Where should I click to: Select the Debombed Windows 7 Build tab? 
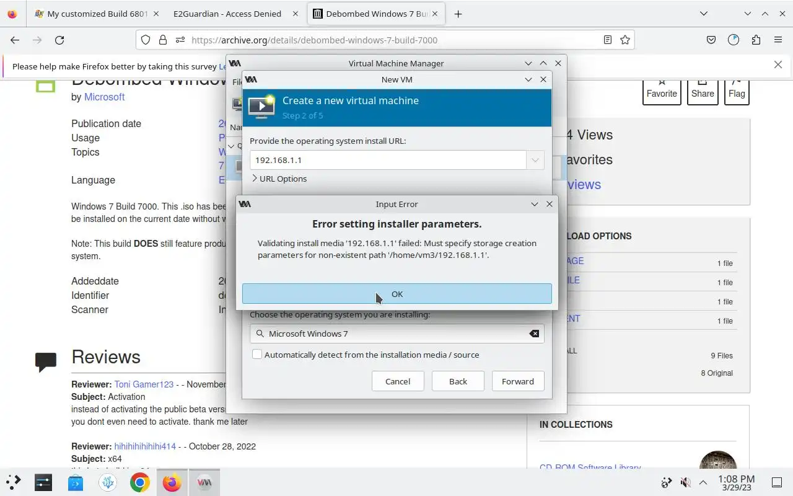377,14
